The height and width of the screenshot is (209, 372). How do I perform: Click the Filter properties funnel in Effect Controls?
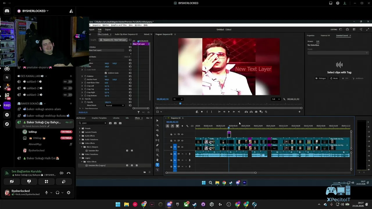138,112
